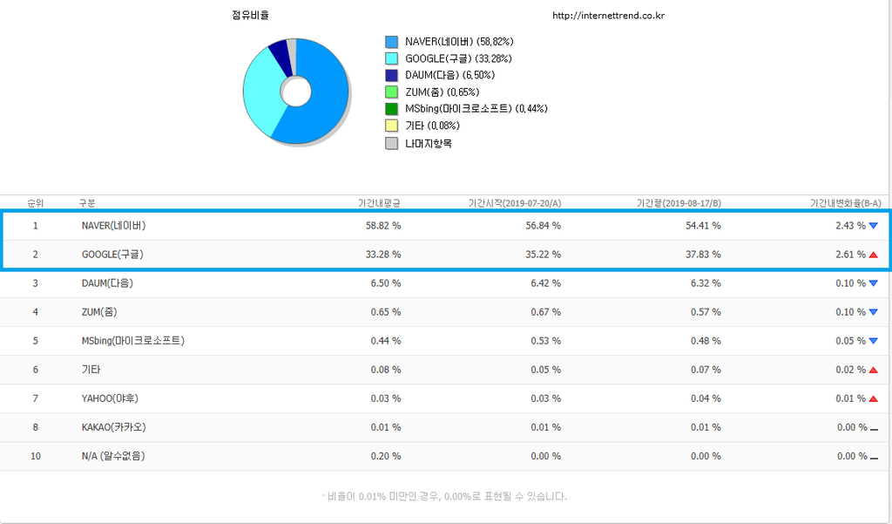Image resolution: width=892 pixels, height=524 pixels.
Task: Click the 구분 column header
Action: pos(87,203)
